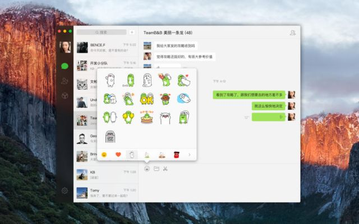Image resolution: width=359 pixels, height=224 pixels.
Task: Select the red character sticker pack tab
Action: pyautogui.click(x=176, y=155)
